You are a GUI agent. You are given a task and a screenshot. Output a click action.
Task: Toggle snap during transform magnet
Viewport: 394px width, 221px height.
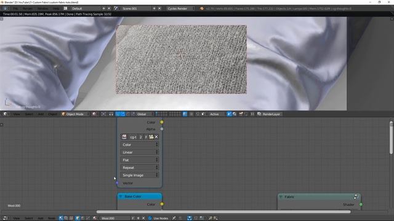pyautogui.click(x=198, y=114)
